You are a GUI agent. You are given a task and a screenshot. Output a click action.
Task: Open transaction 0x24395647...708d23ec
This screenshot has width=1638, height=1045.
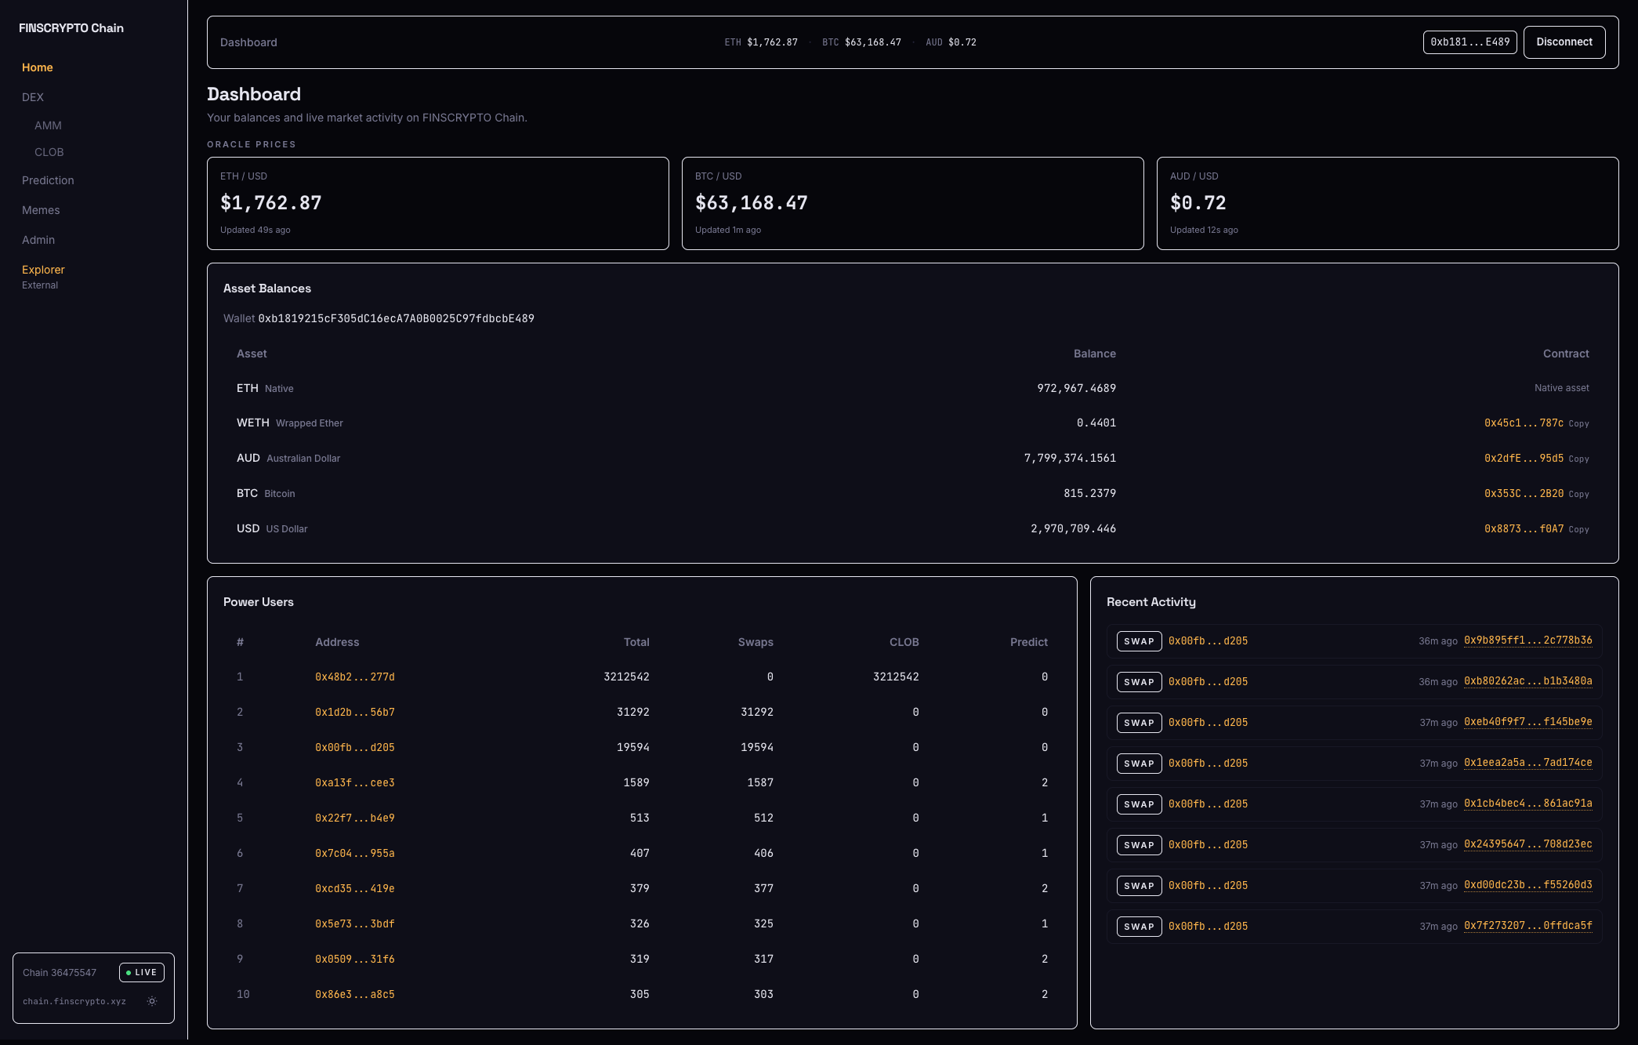click(1528, 844)
